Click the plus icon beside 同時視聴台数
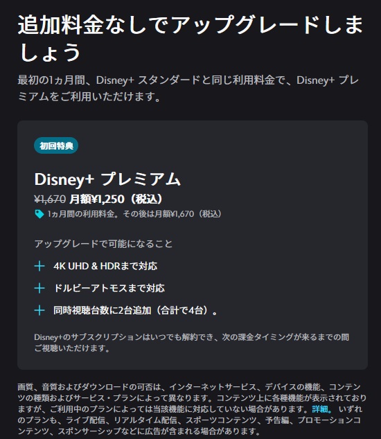The height and width of the screenshot is (439, 381). point(39,310)
